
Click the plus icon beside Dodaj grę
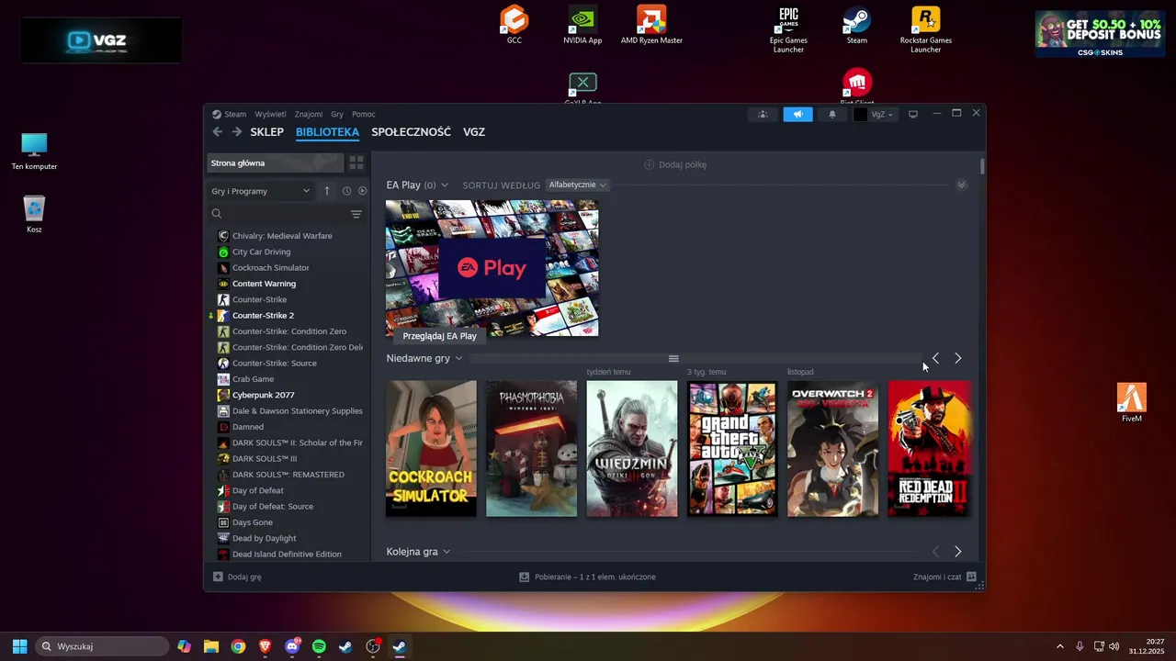click(x=218, y=577)
